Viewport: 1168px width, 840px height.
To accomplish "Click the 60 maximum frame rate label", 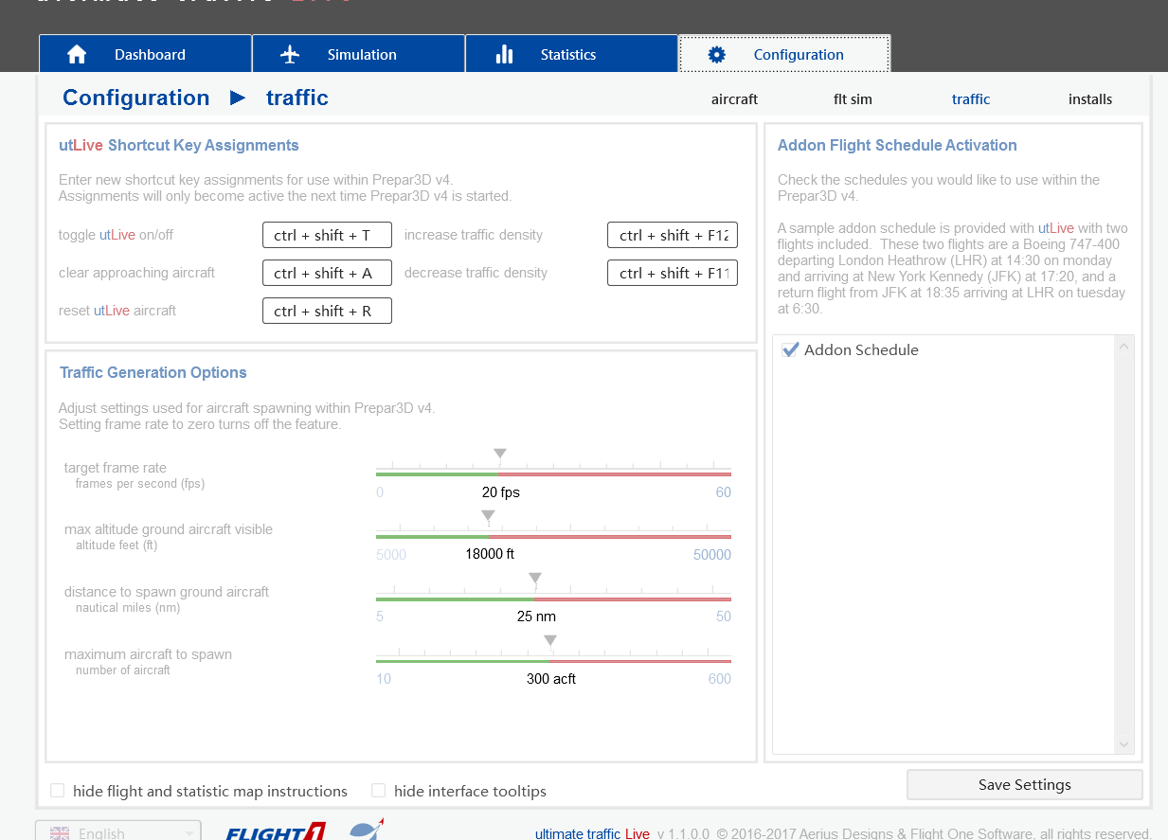I will click(724, 492).
